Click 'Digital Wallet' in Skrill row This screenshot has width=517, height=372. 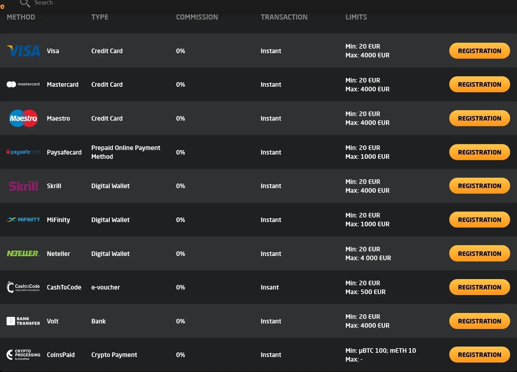pos(110,186)
